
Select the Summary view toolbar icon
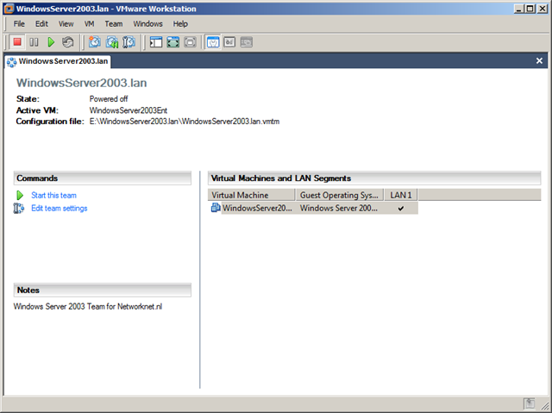[213, 42]
